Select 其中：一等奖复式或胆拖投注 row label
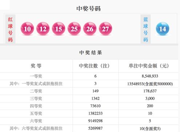This screenshot has width=180, height=132. (x=36, y=84)
